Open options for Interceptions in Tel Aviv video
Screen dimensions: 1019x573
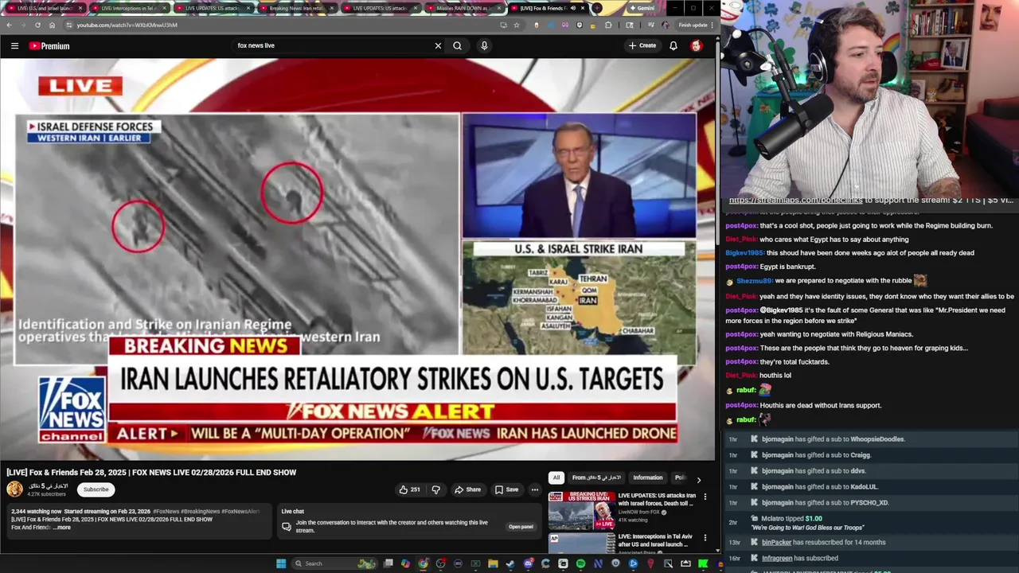(705, 538)
